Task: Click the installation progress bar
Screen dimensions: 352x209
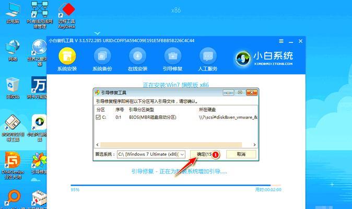Action: pos(176,185)
